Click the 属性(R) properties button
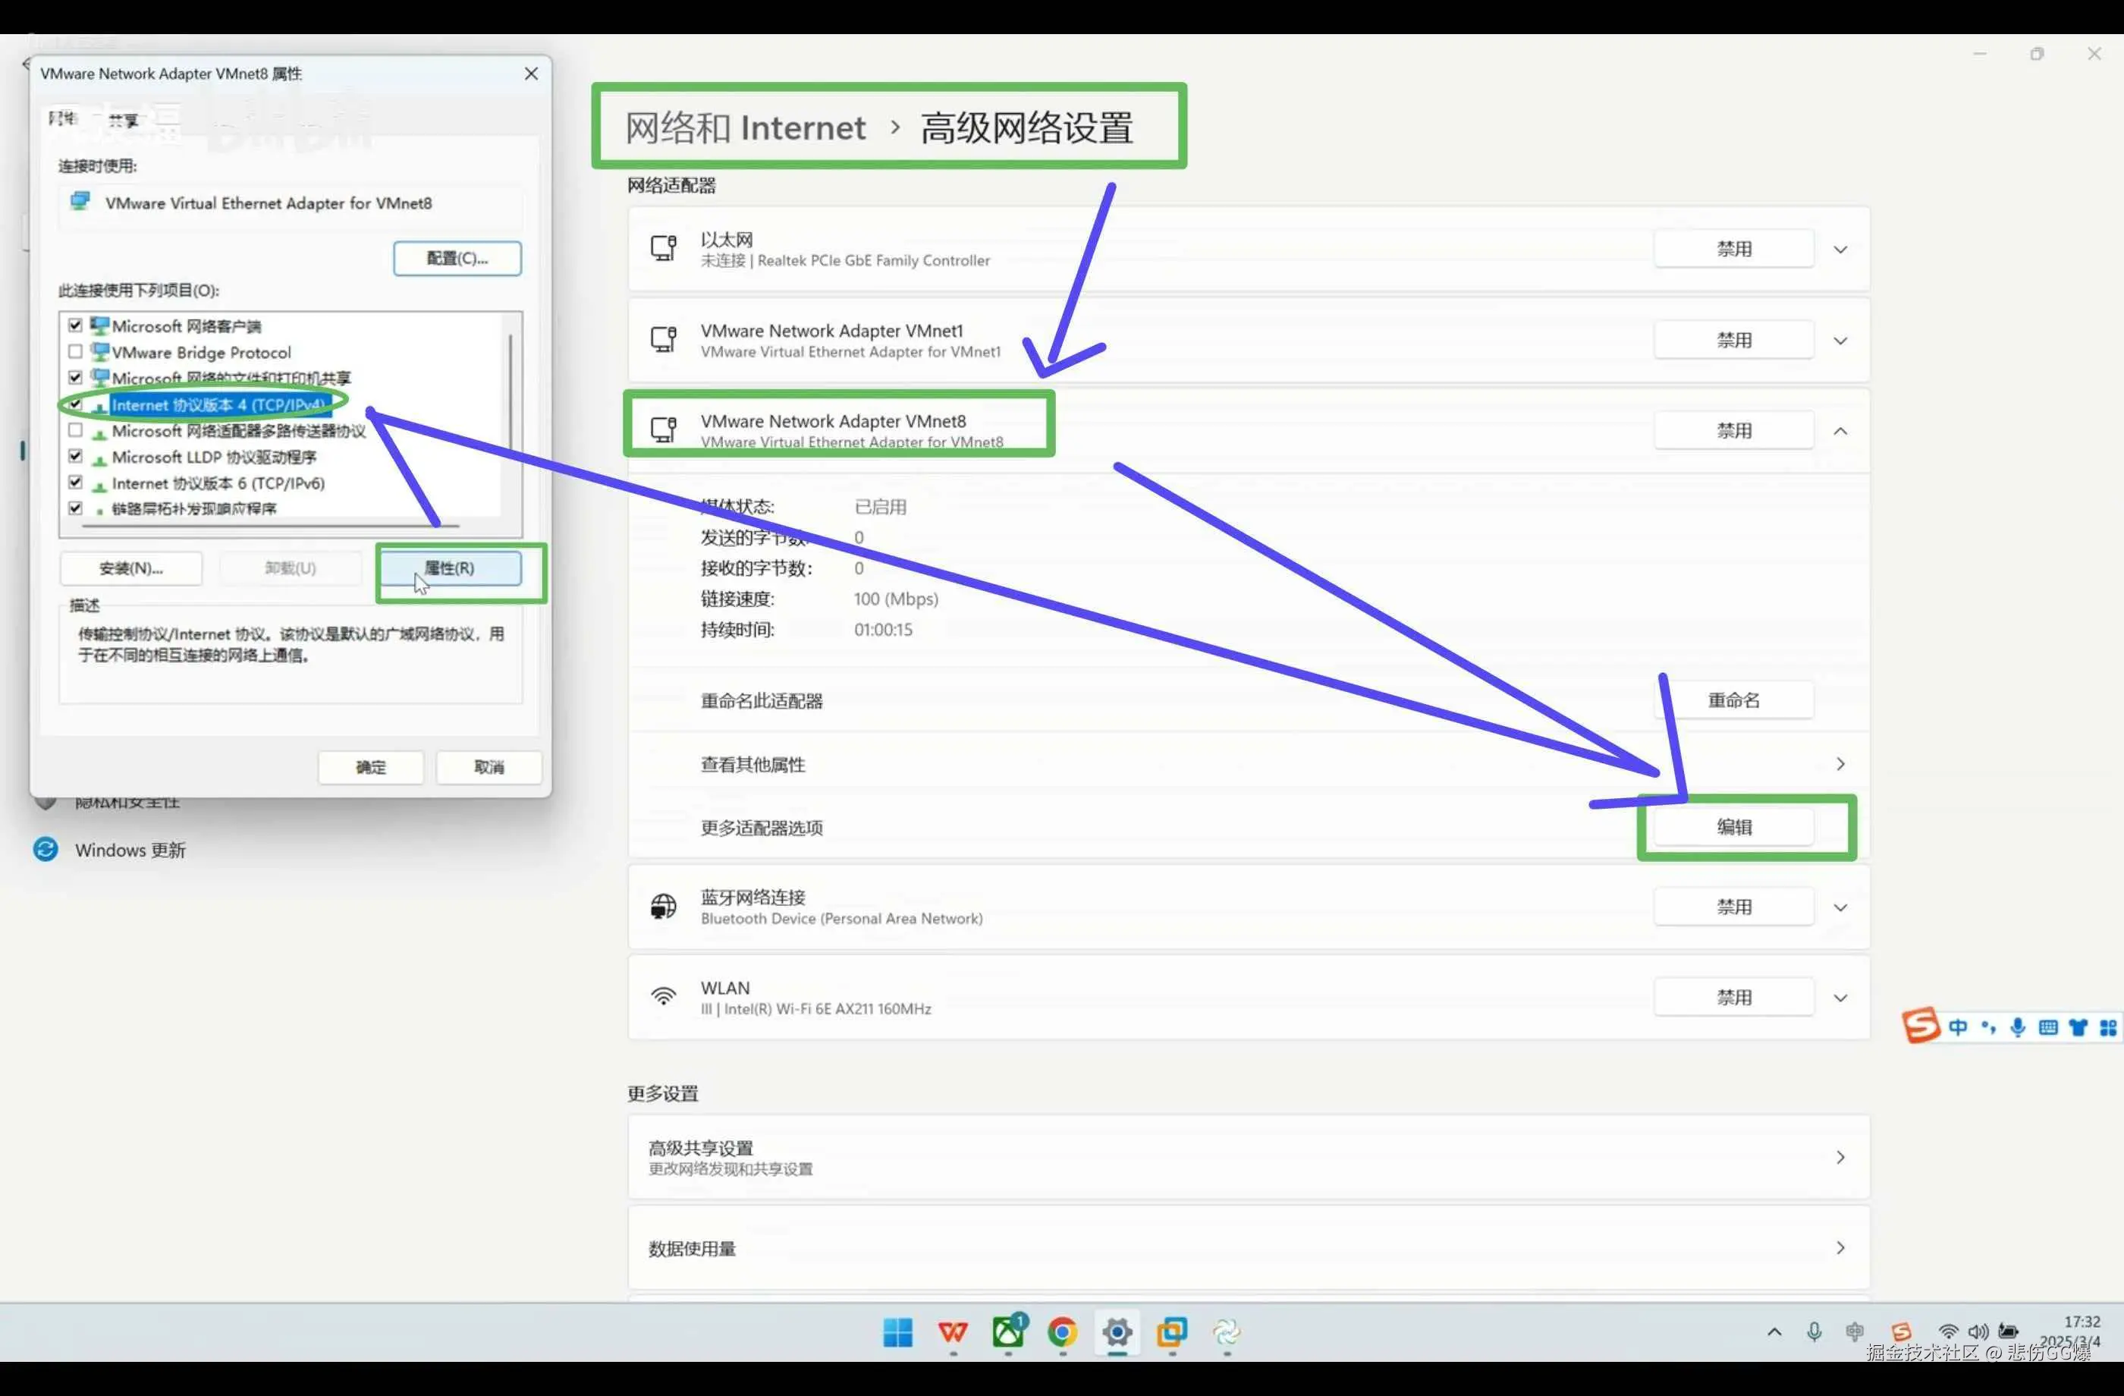Viewport: 2124px width, 1396px height. click(x=449, y=568)
